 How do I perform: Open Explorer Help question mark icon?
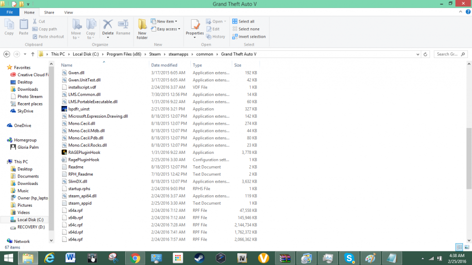(x=468, y=12)
